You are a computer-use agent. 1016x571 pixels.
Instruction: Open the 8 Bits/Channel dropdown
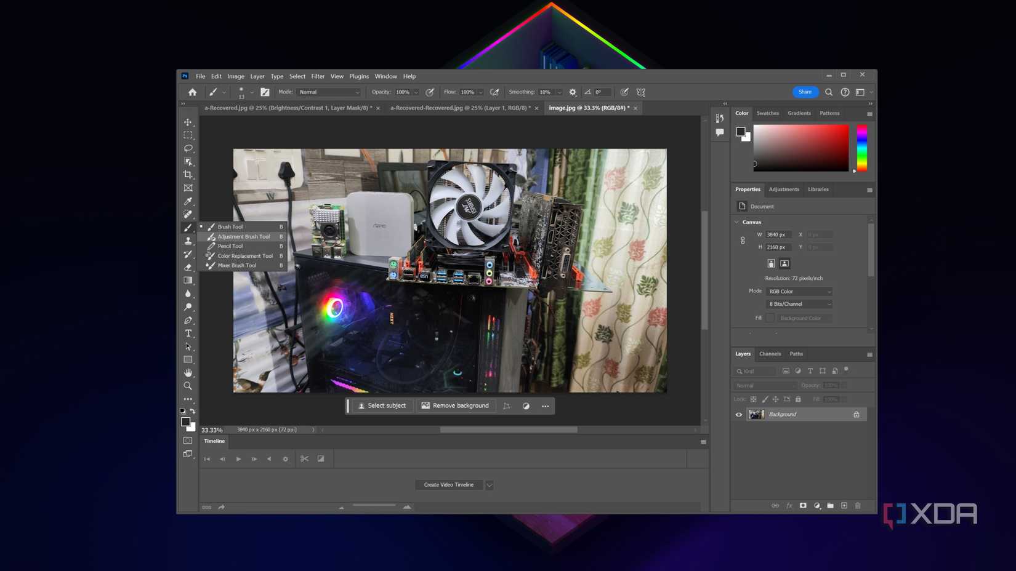[x=799, y=304]
